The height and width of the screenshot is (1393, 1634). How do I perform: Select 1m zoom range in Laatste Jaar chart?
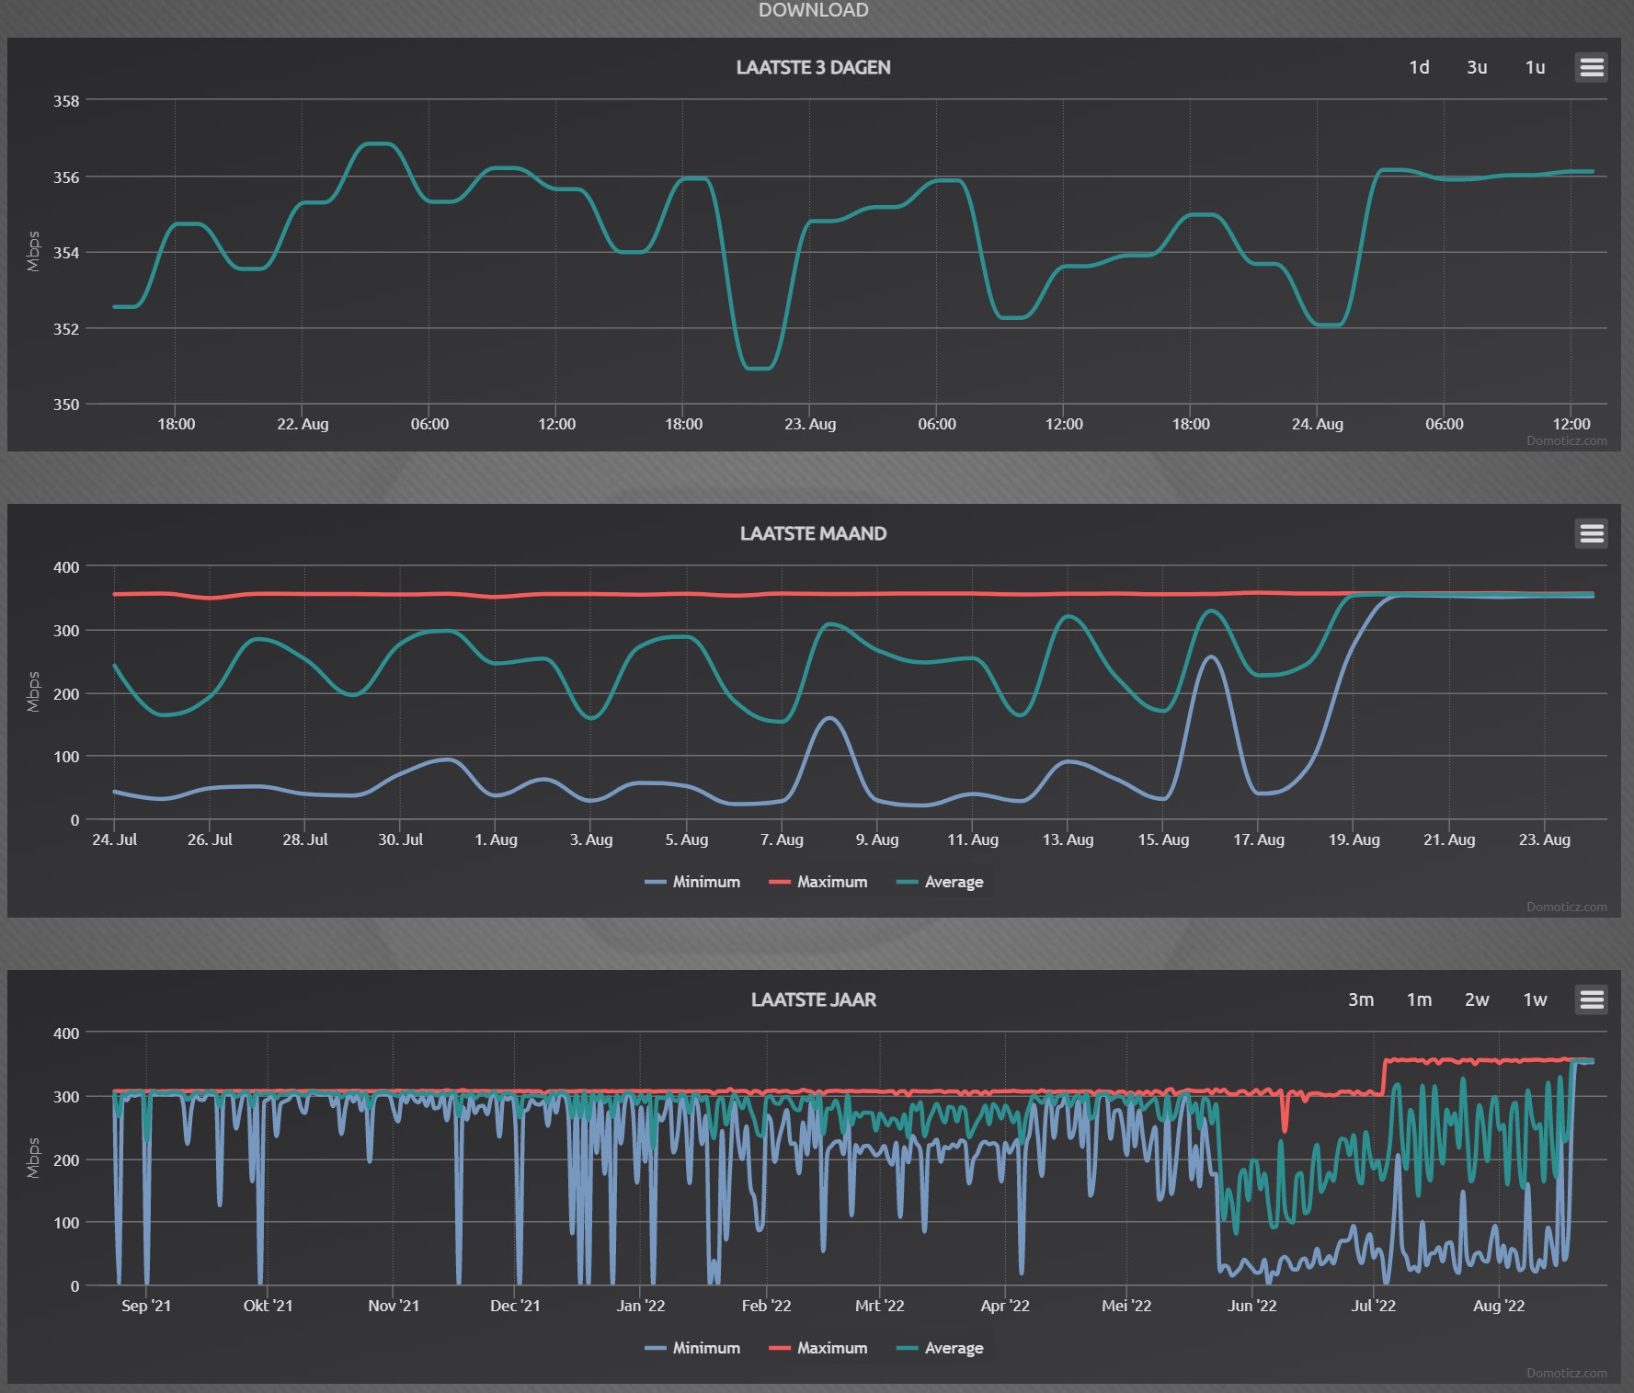click(x=1419, y=999)
